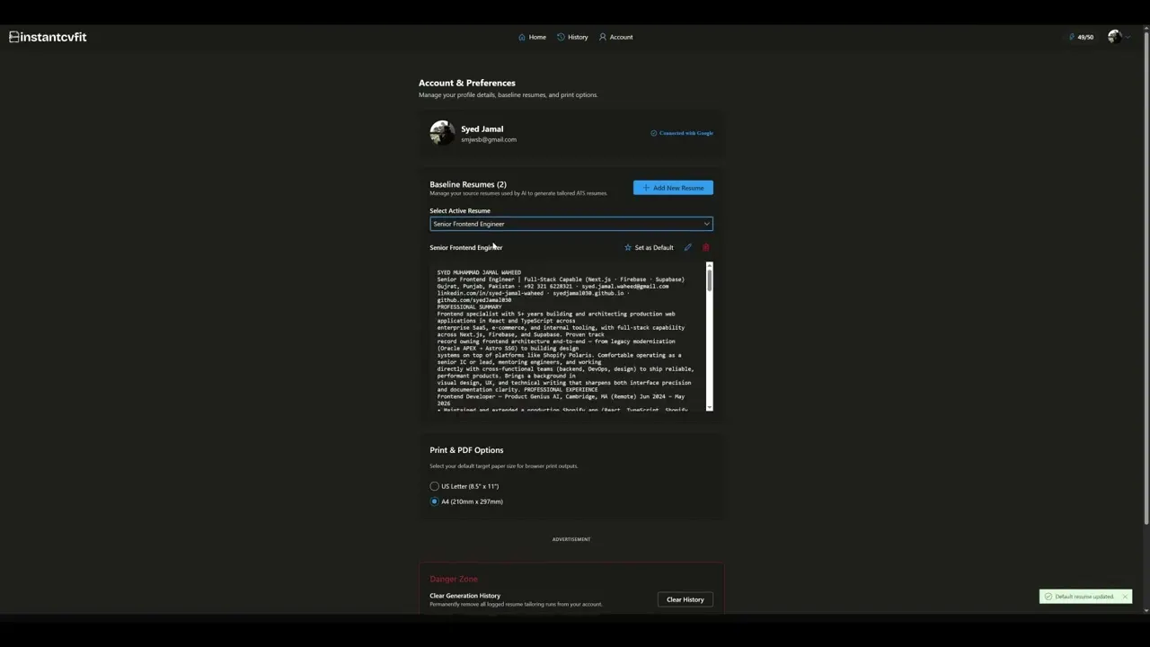Click the email smjwsb@gmail.com text
1150x647 pixels.
click(489, 140)
